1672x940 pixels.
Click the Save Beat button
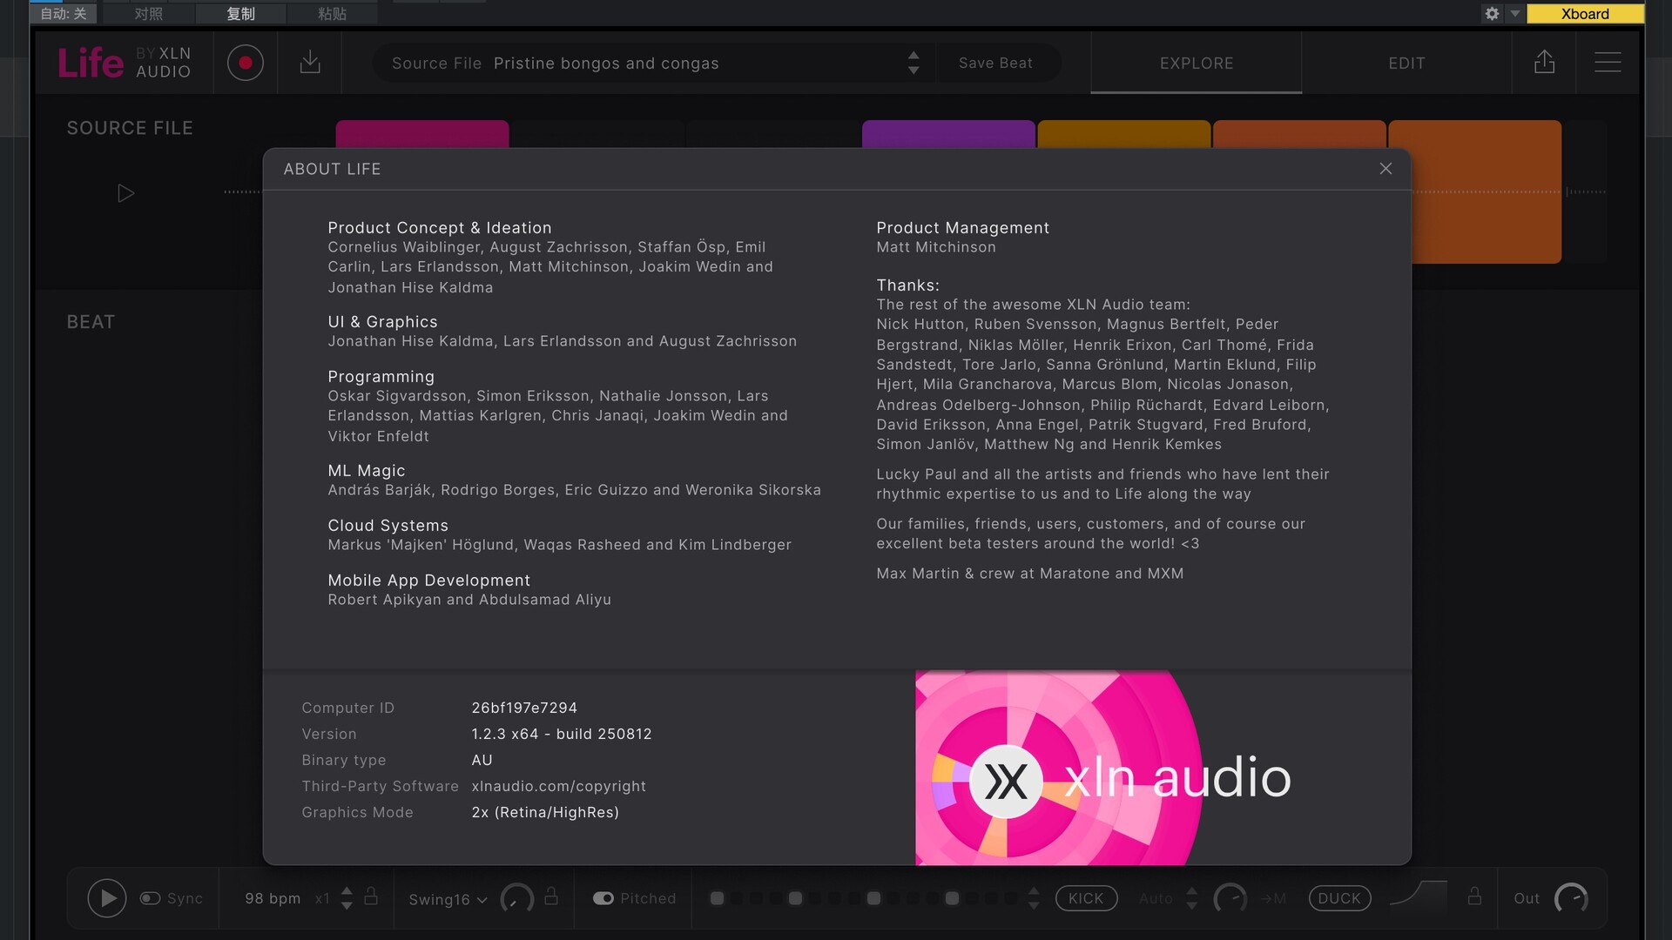tap(995, 64)
